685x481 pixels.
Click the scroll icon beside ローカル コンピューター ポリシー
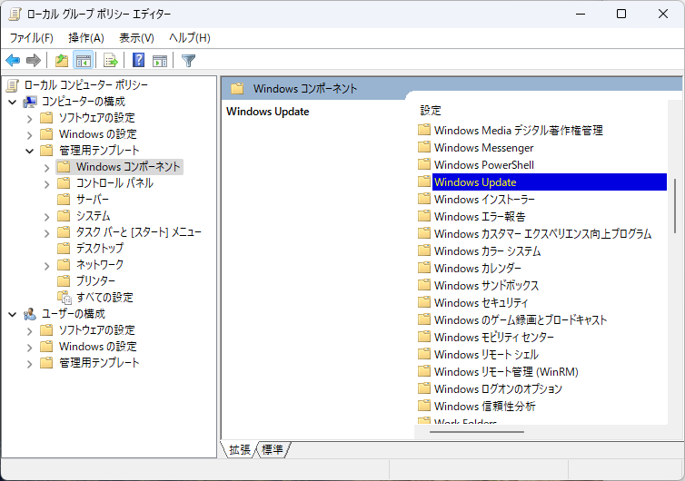(12, 85)
